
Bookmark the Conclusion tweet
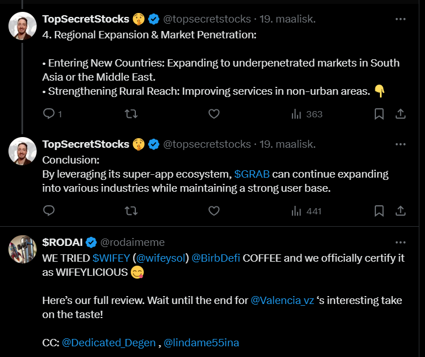pos(379,211)
